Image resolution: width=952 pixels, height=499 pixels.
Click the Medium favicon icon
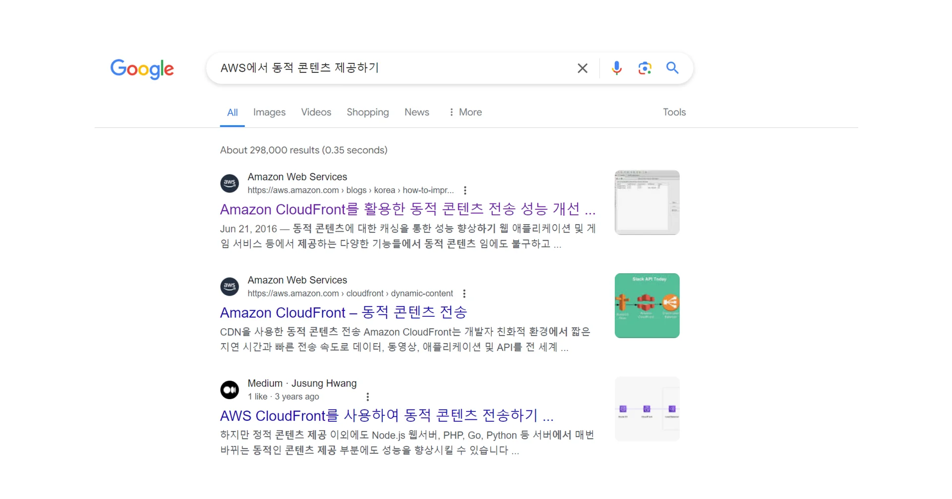(x=230, y=390)
